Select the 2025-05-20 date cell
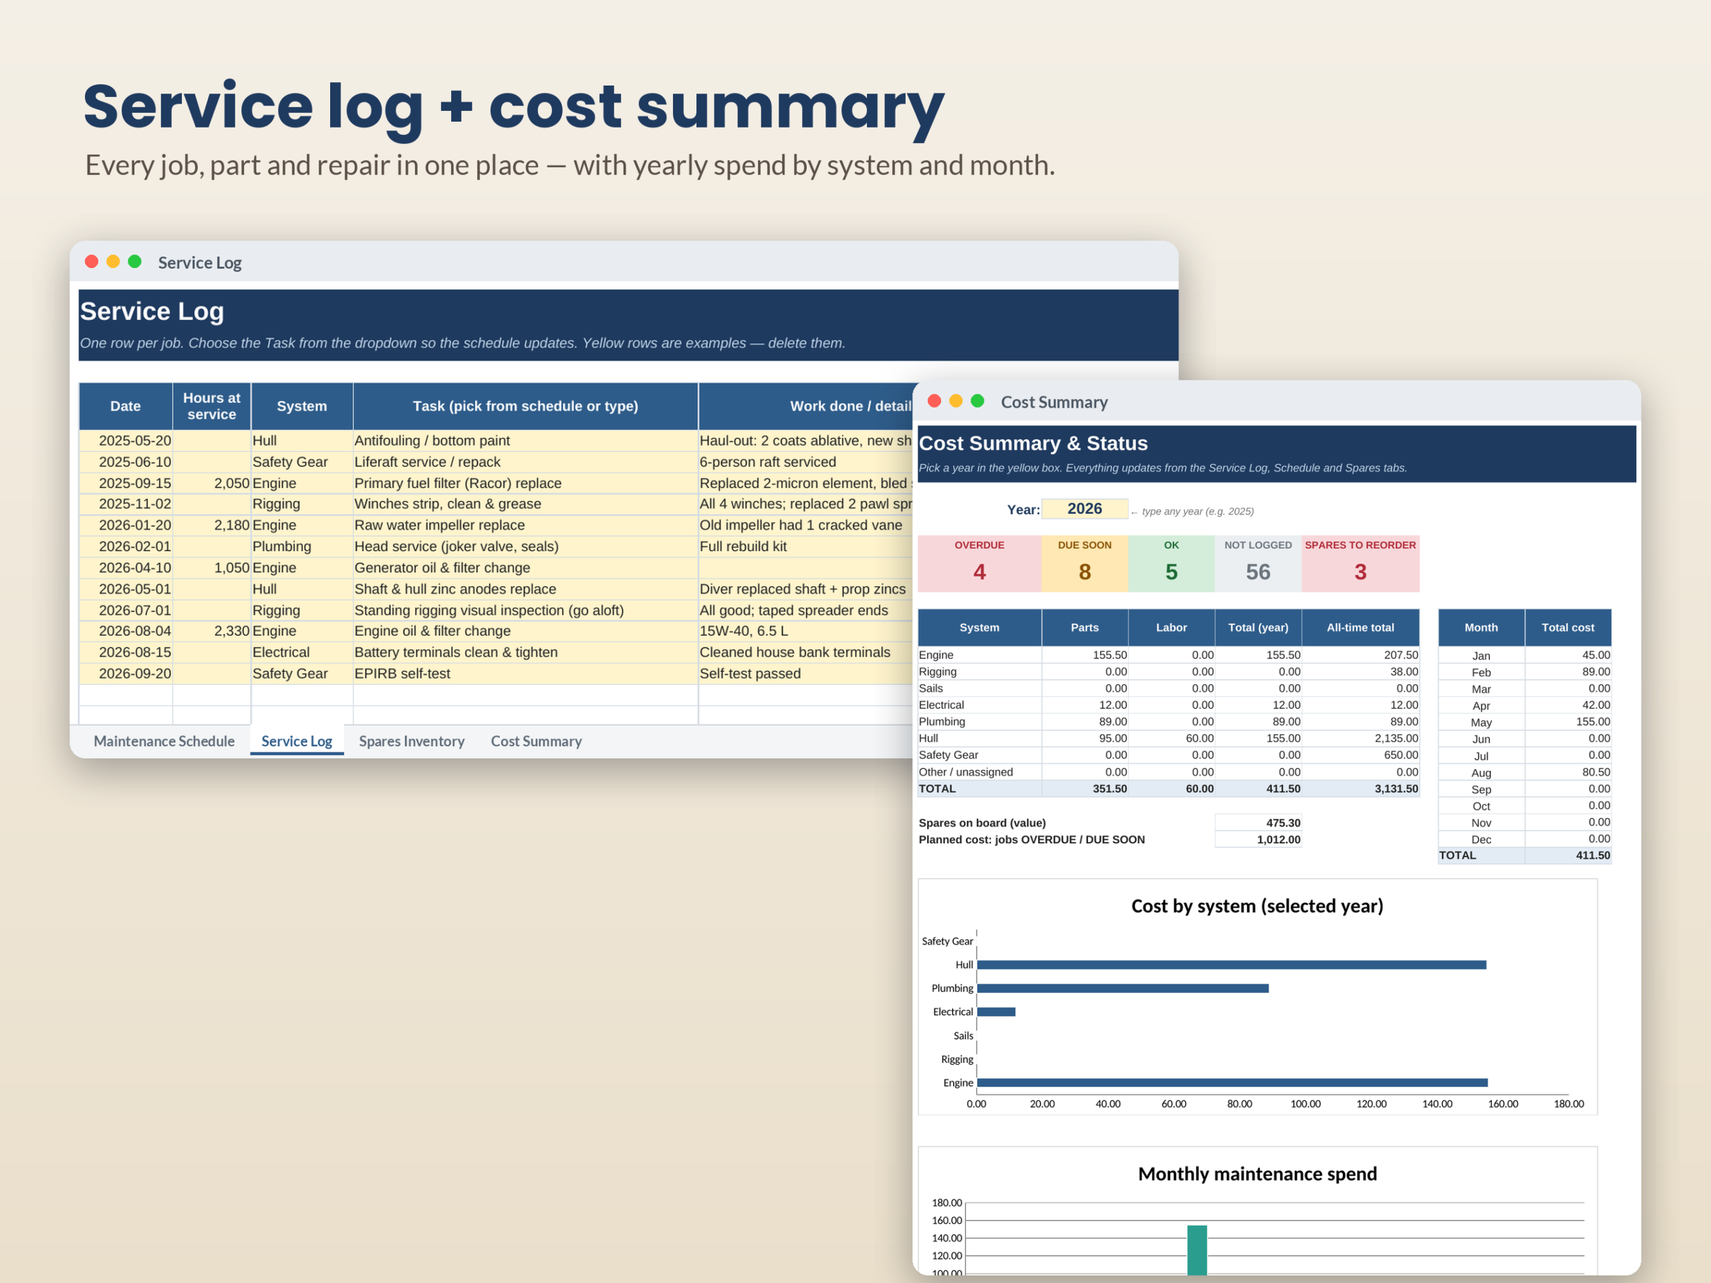This screenshot has width=1711, height=1283. pyautogui.click(x=126, y=441)
